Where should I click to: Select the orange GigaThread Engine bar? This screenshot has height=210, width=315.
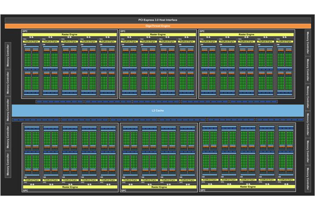pyautogui.click(x=157, y=26)
